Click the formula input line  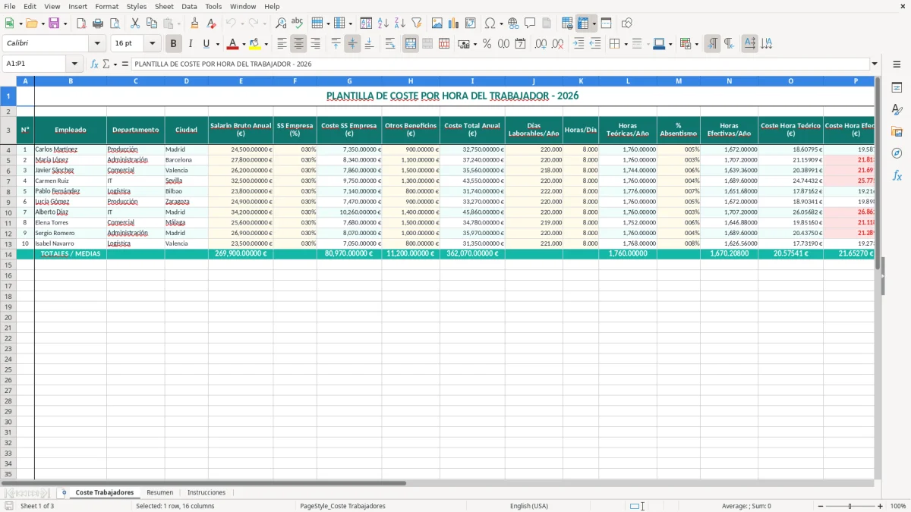click(501, 64)
